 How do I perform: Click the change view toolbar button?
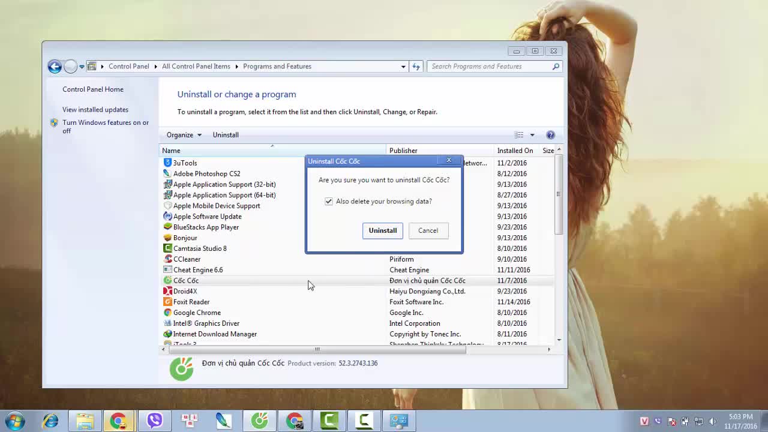click(519, 135)
